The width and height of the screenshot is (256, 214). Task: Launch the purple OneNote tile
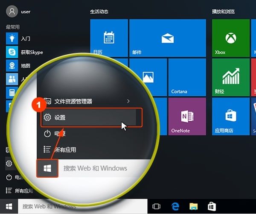(187, 117)
